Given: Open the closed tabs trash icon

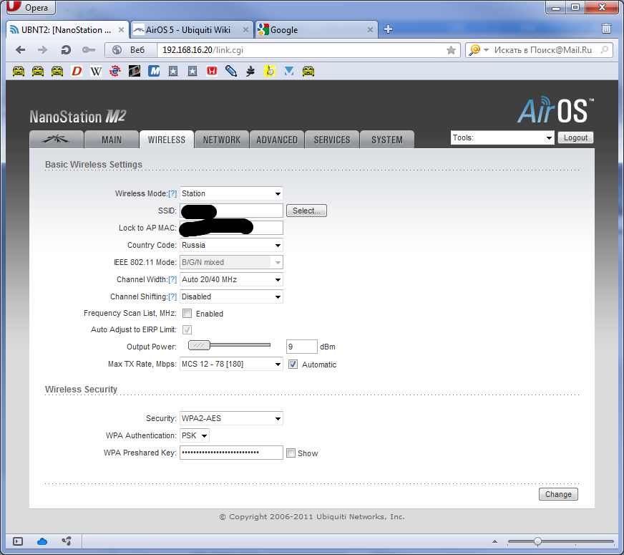Looking at the screenshot, I should tap(606, 29).
